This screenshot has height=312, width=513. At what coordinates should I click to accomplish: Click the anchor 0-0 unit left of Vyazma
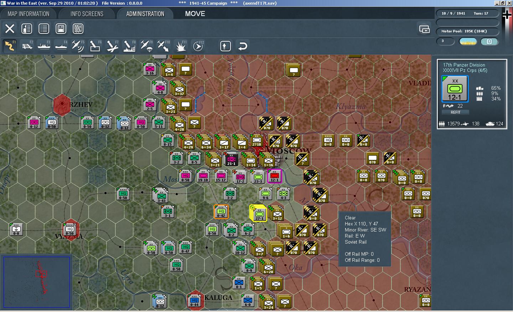coord(16,229)
